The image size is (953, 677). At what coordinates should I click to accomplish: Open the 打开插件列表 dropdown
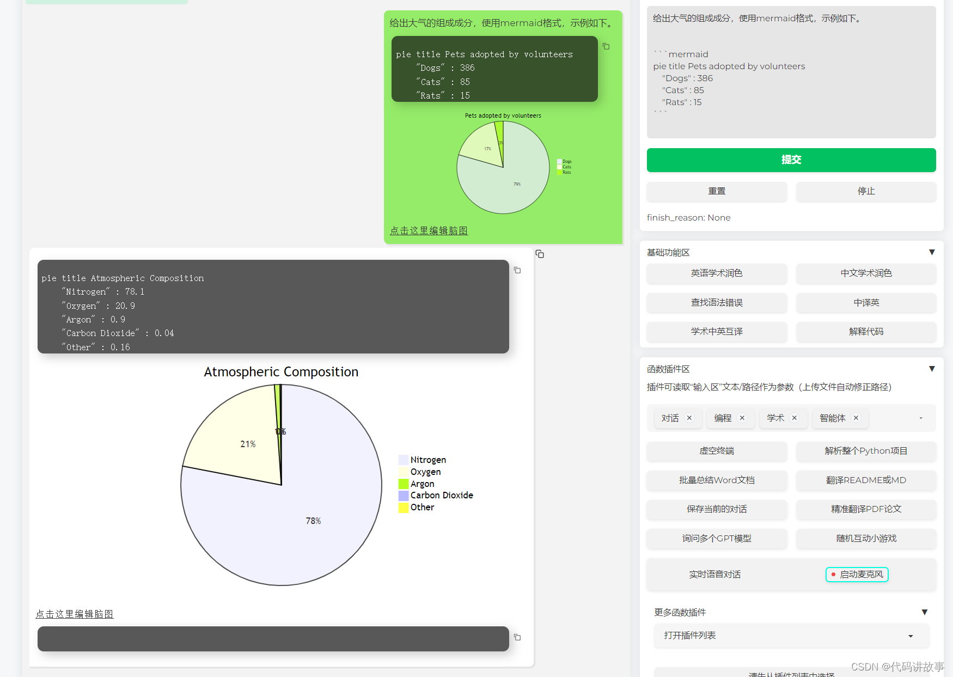pyautogui.click(x=791, y=636)
